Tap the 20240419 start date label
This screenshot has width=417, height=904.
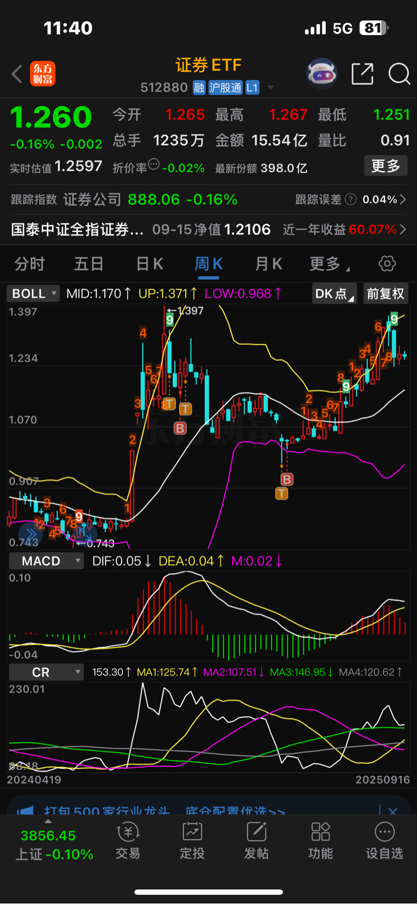tap(34, 780)
